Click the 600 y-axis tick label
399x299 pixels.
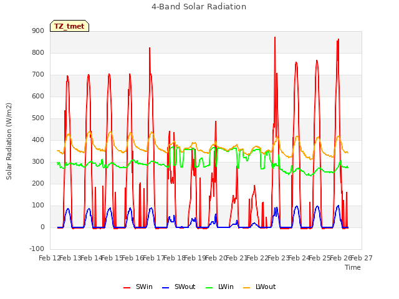pos(38,97)
